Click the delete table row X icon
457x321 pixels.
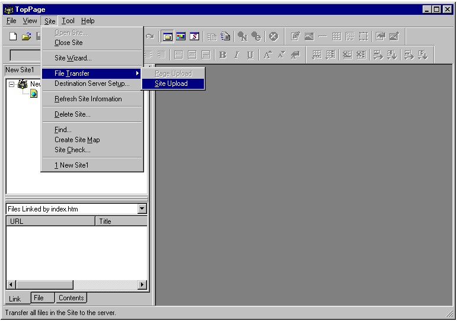point(347,54)
